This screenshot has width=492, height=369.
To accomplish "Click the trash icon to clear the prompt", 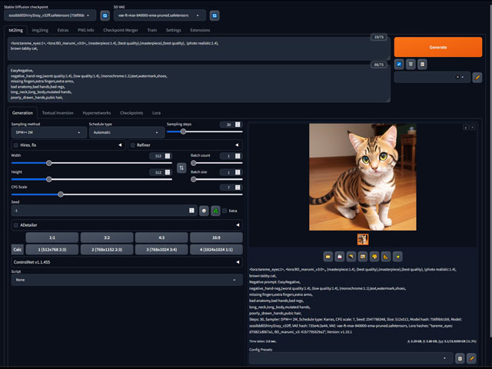I will tap(411, 65).
